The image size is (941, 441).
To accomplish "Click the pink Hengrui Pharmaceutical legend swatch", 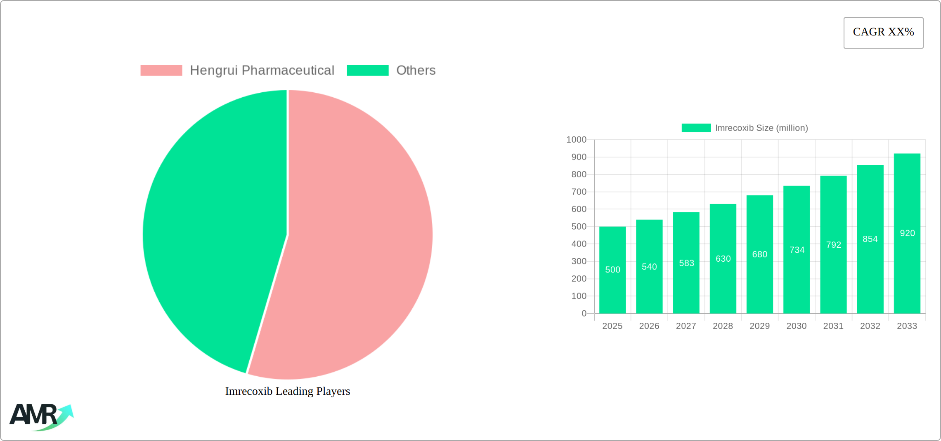I will 162,70.
